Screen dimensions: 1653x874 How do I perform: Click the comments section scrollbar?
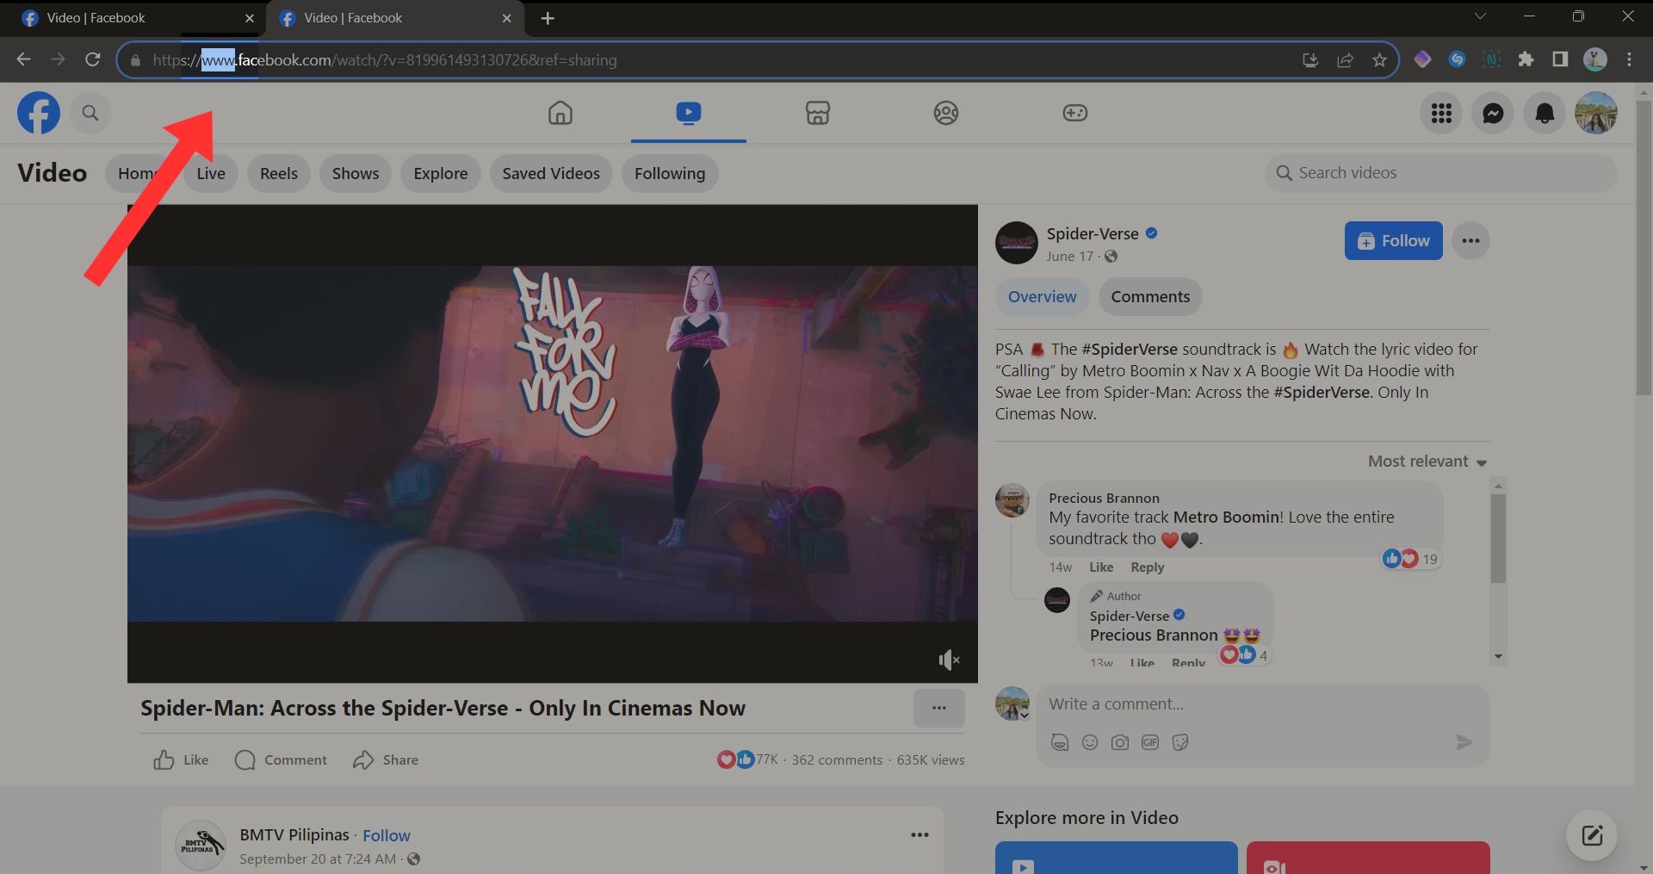point(1498,540)
